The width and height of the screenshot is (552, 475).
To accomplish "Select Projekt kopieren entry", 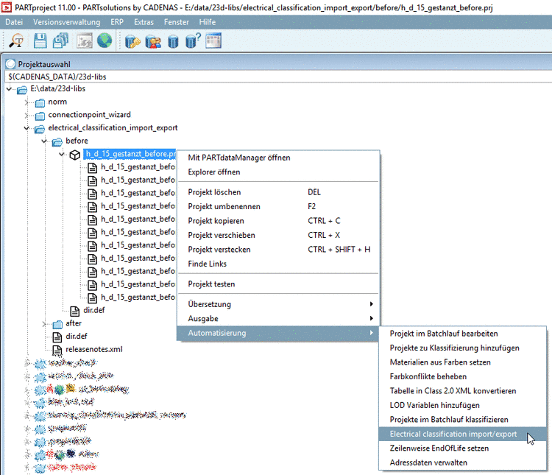I will (278, 221).
